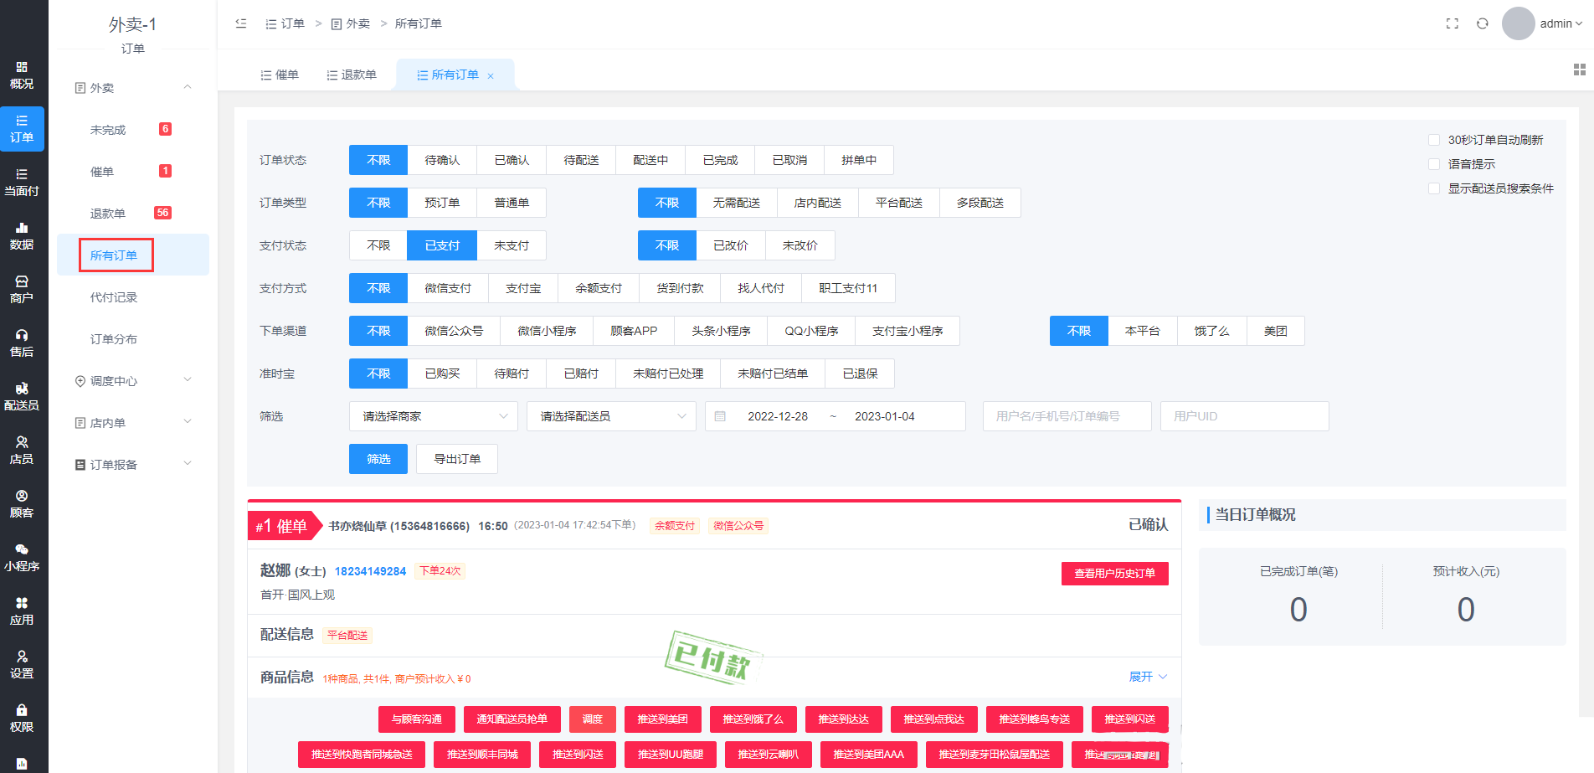
Task: Click the 调度 dispatch button
Action: 593,719
